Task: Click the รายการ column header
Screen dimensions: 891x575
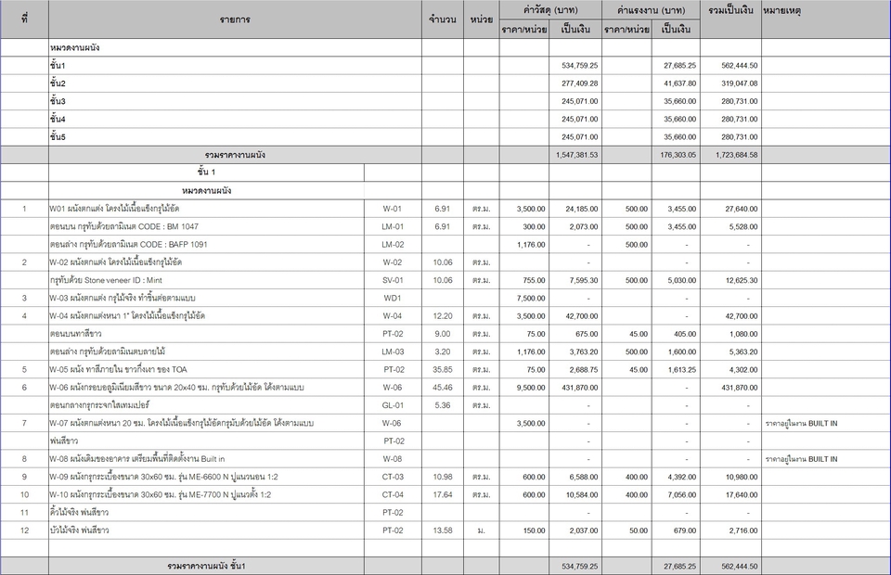Action: coord(234,19)
